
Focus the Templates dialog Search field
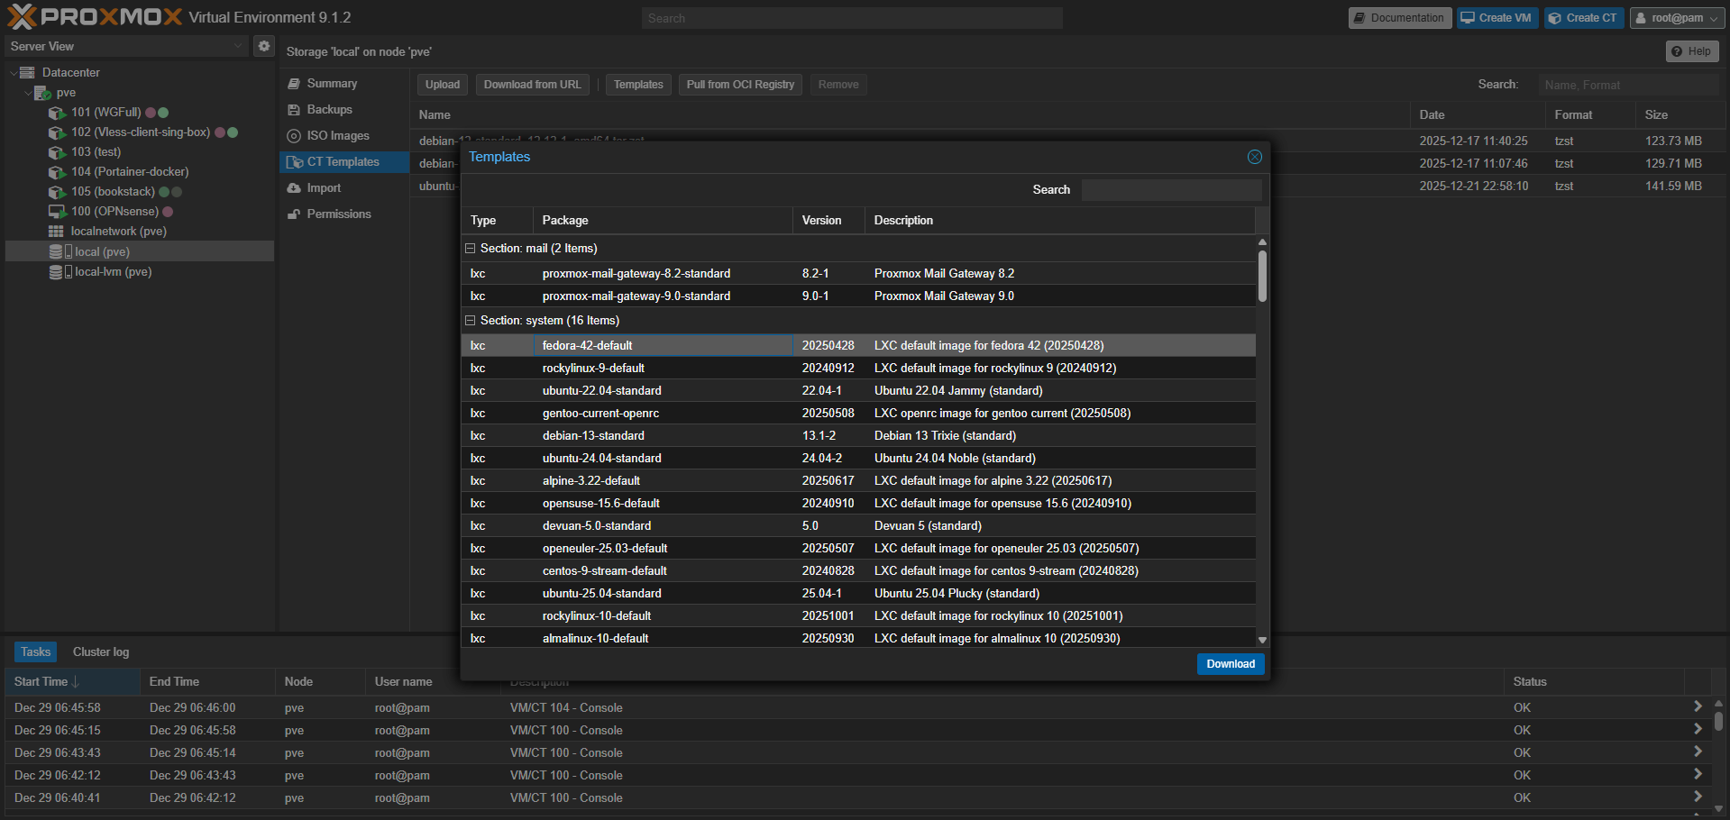coord(1171,190)
